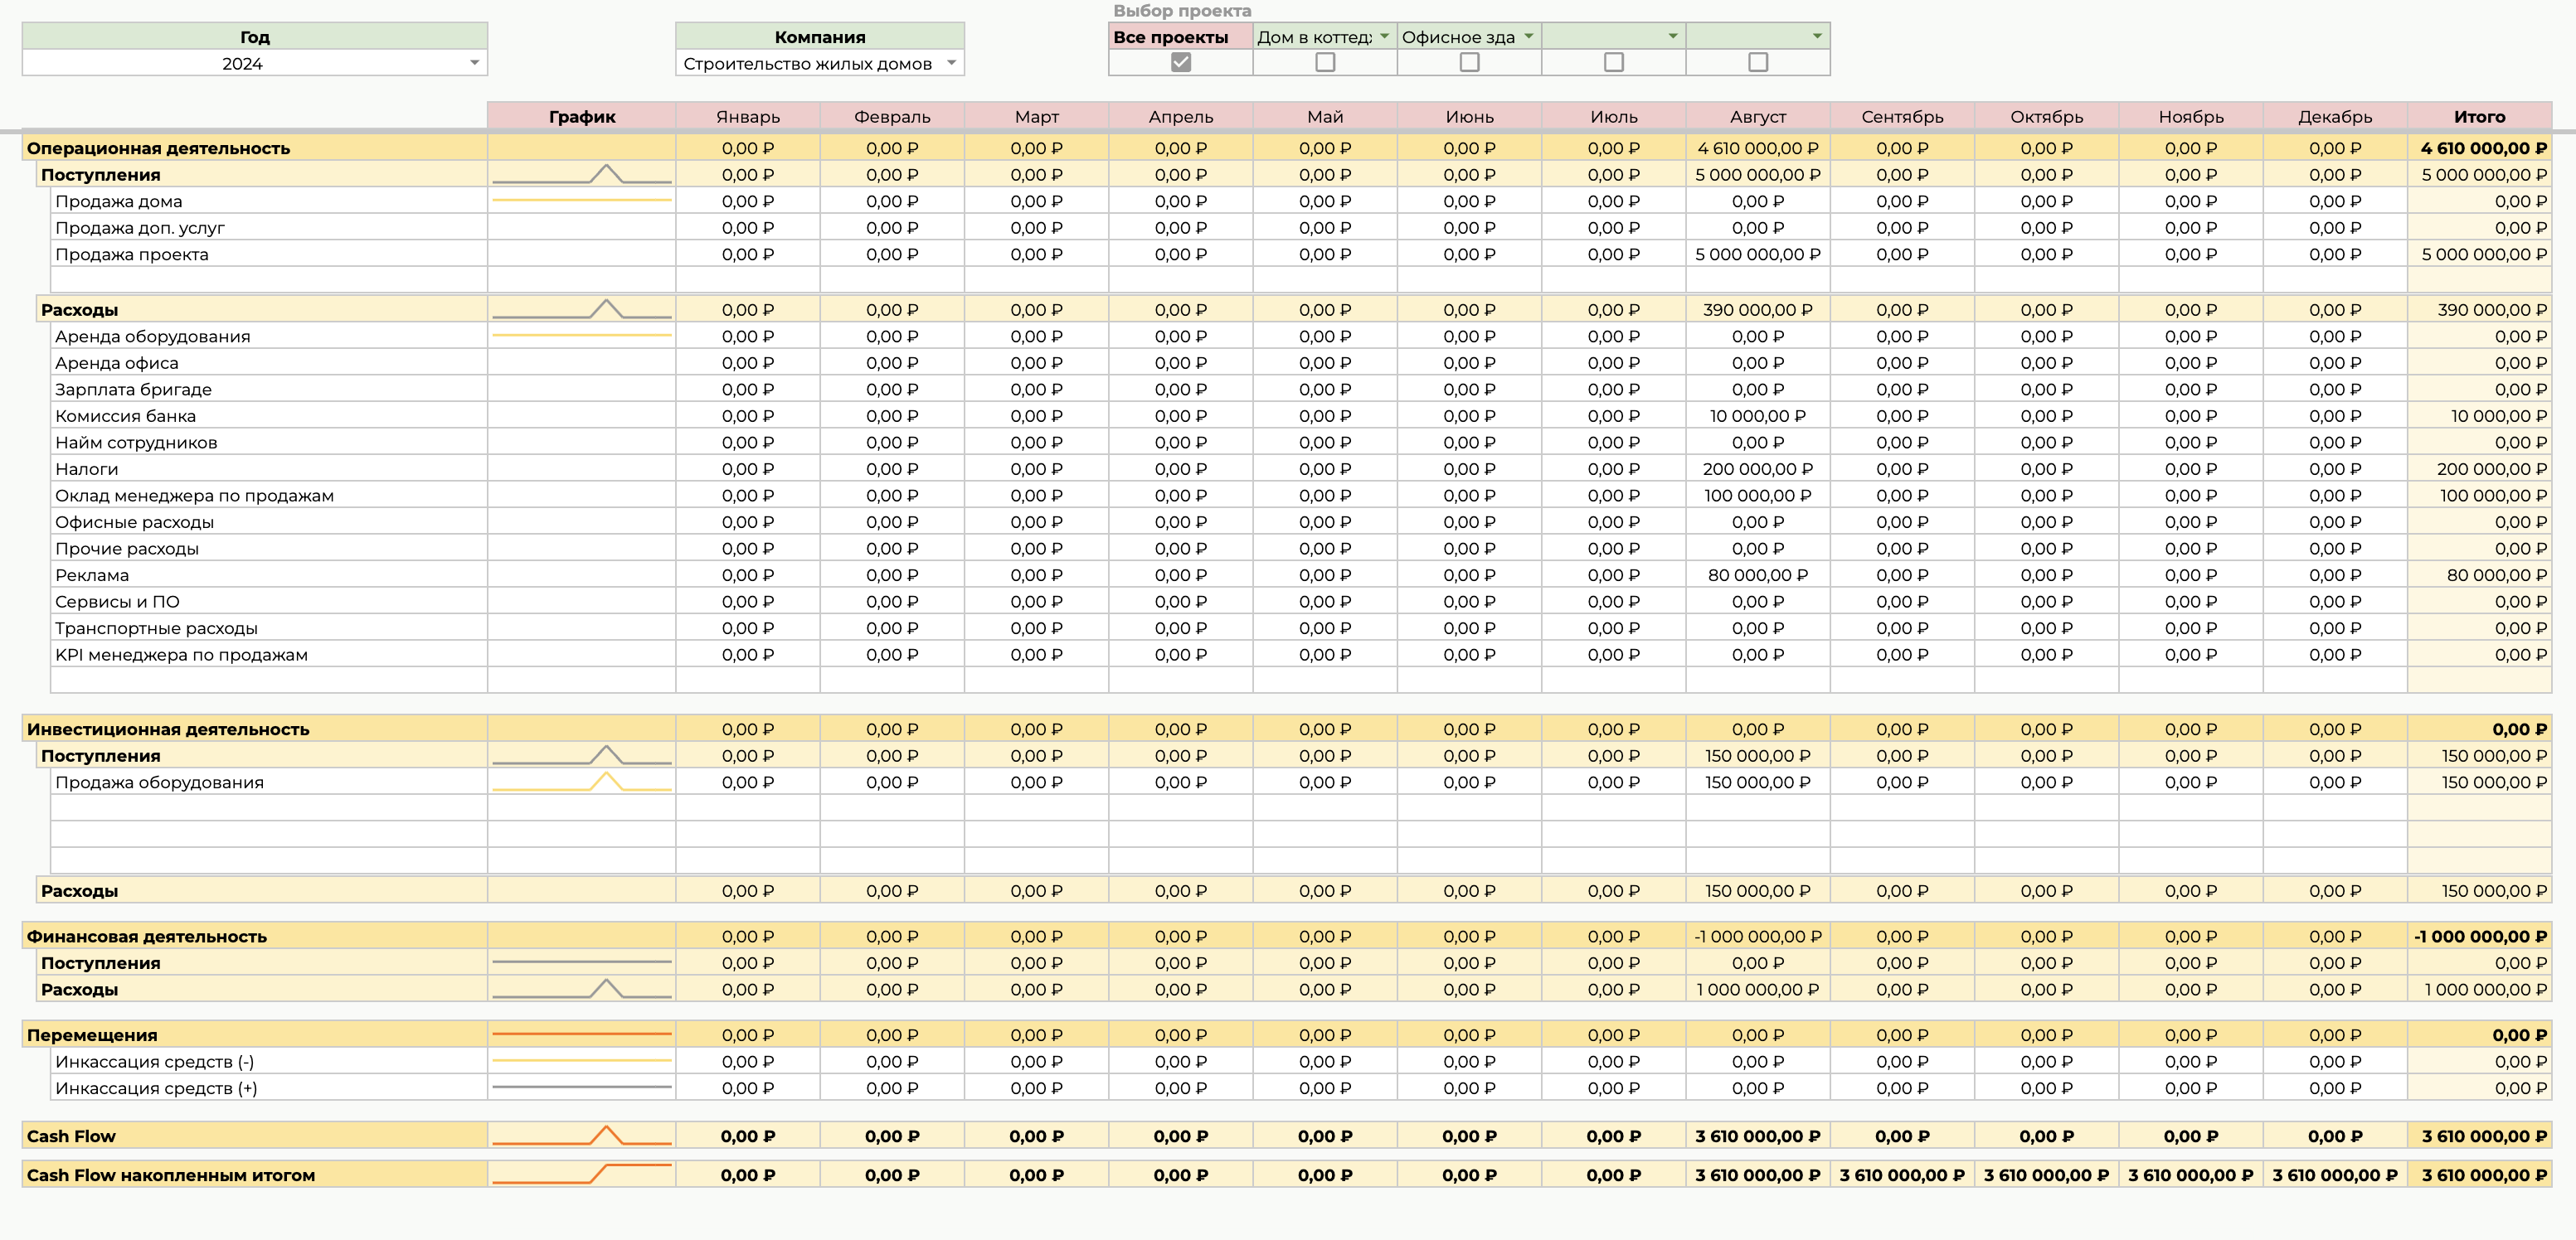This screenshot has height=1240, width=2576.
Task: Click the operating 'Поступления' sparkline
Action: tap(581, 175)
